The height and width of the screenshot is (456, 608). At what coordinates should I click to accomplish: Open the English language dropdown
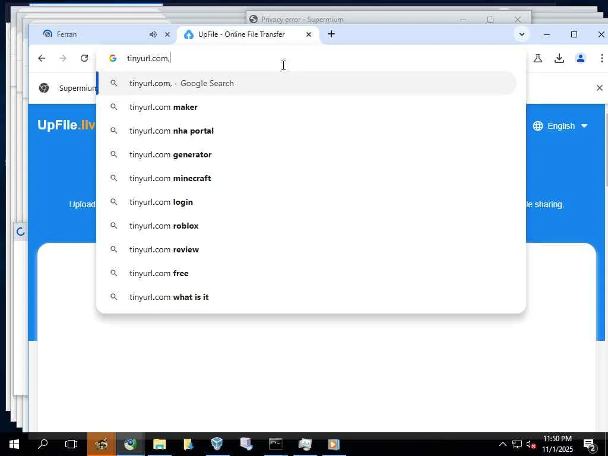coord(560,126)
